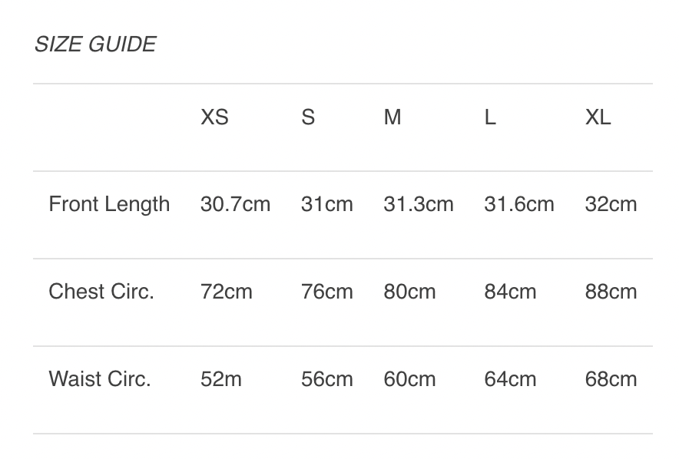Image resolution: width=679 pixels, height=459 pixels.
Task: Click the 72cm chest circumference cell
Action: (x=227, y=292)
